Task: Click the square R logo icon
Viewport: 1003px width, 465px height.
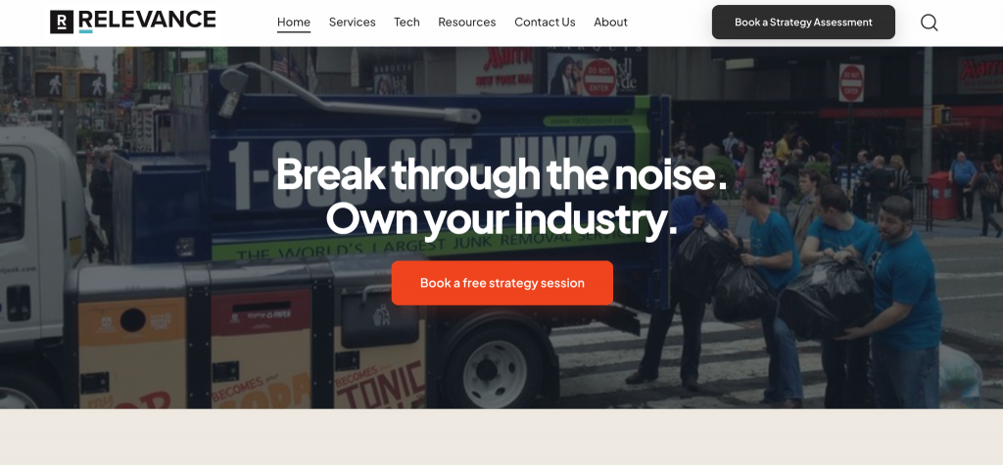Action: click(62, 22)
